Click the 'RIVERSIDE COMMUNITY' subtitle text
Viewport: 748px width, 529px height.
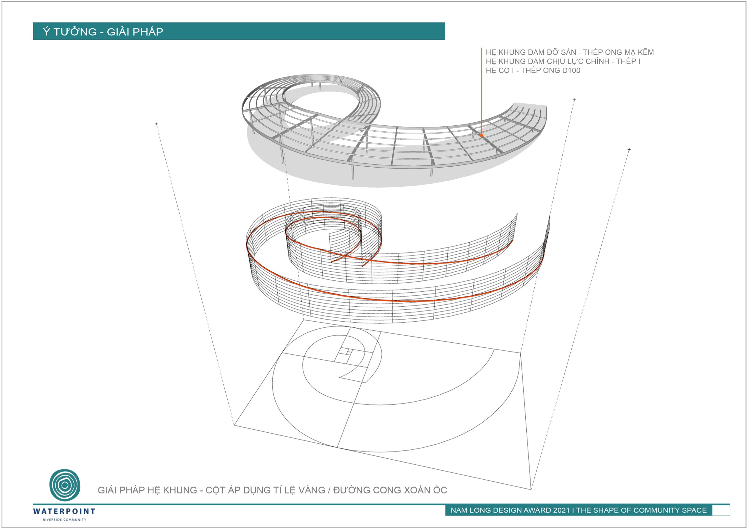(x=65, y=519)
